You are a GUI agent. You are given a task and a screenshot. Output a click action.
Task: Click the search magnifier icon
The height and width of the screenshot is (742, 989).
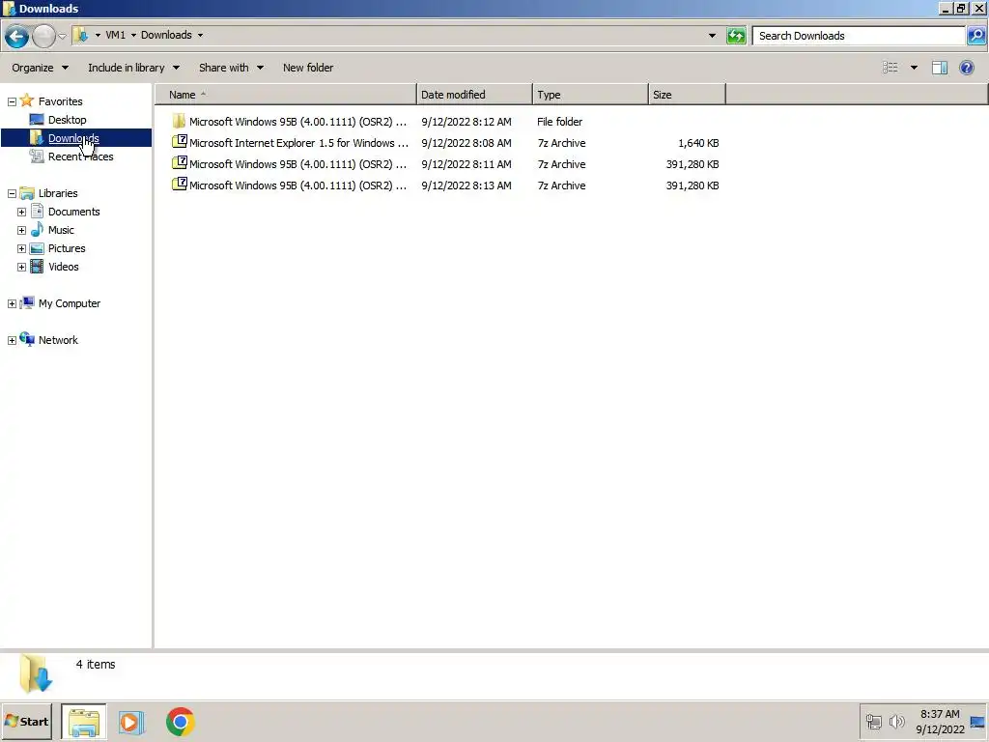pyautogui.click(x=975, y=36)
